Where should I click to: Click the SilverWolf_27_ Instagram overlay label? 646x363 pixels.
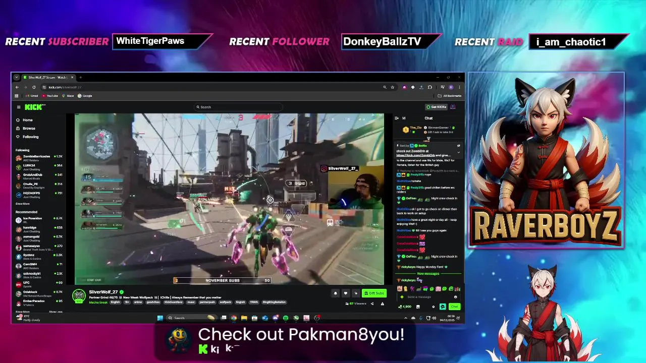340,168
